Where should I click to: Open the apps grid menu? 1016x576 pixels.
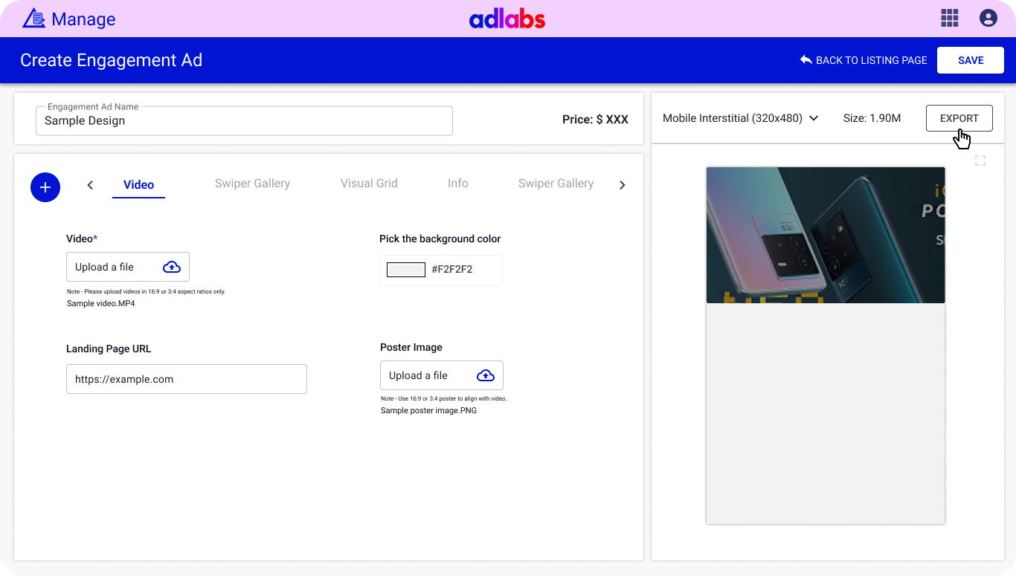(949, 19)
